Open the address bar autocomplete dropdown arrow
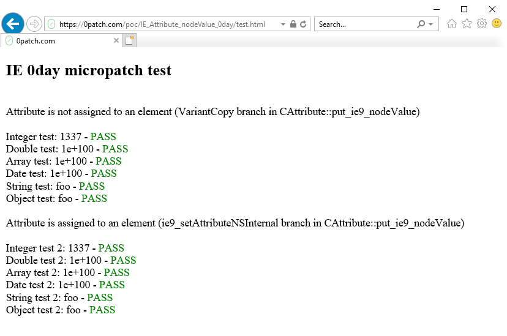 283,24
